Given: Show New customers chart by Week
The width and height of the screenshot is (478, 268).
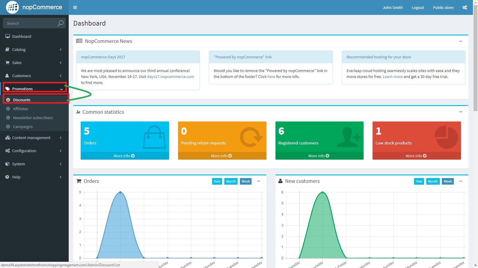Looking at the screenshot, I should [448, 181].
